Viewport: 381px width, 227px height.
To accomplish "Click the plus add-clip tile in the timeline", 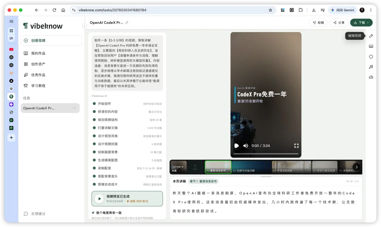I will [x=195, y=167].
